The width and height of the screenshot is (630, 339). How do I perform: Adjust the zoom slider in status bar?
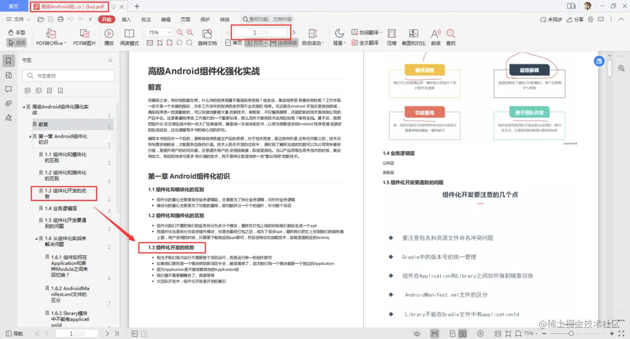(572, 333)
